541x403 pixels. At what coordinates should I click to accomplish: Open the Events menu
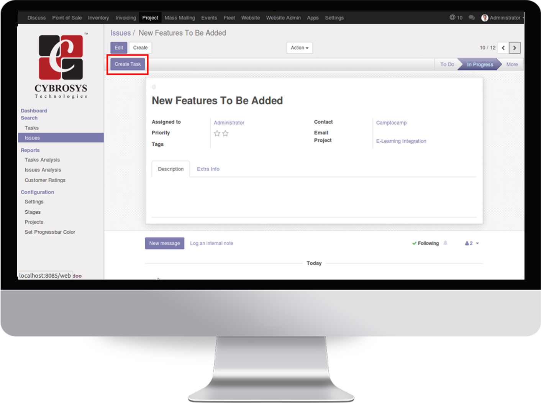click(209, 18)
